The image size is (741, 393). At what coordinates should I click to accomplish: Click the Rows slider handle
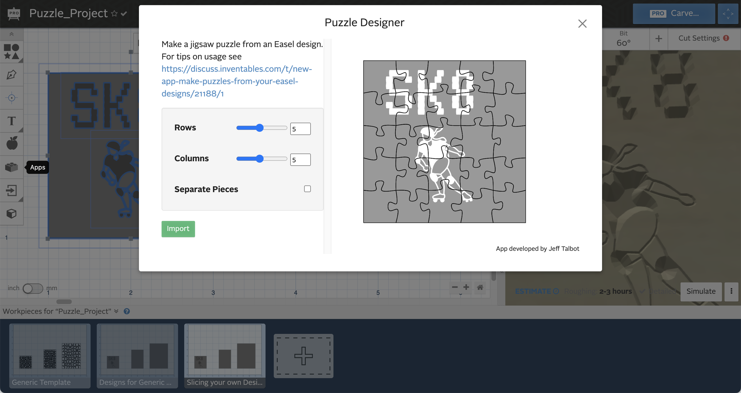260,128
